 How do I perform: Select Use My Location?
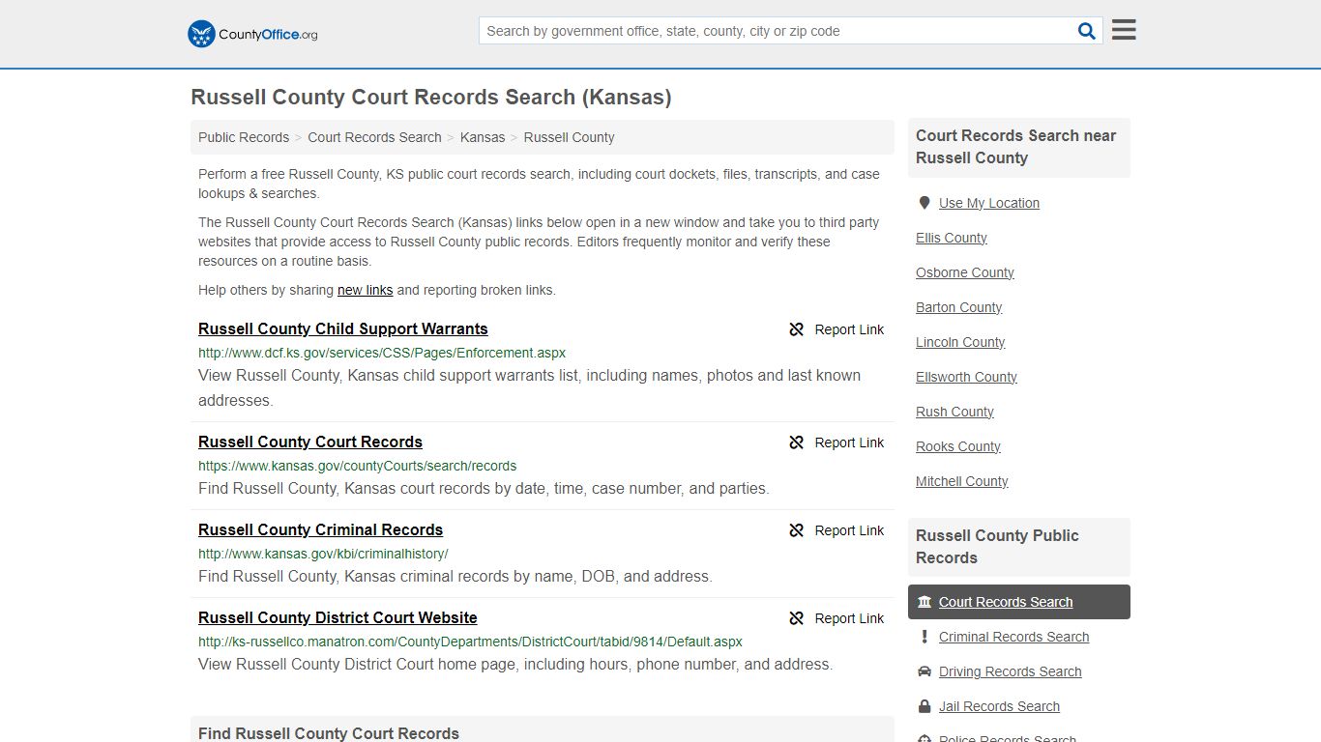tap(989, 203)
